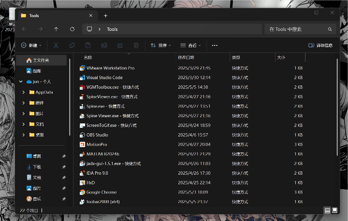348x221 pixels.
Task: Sort by 大小 column header
Action: [281, 57]
